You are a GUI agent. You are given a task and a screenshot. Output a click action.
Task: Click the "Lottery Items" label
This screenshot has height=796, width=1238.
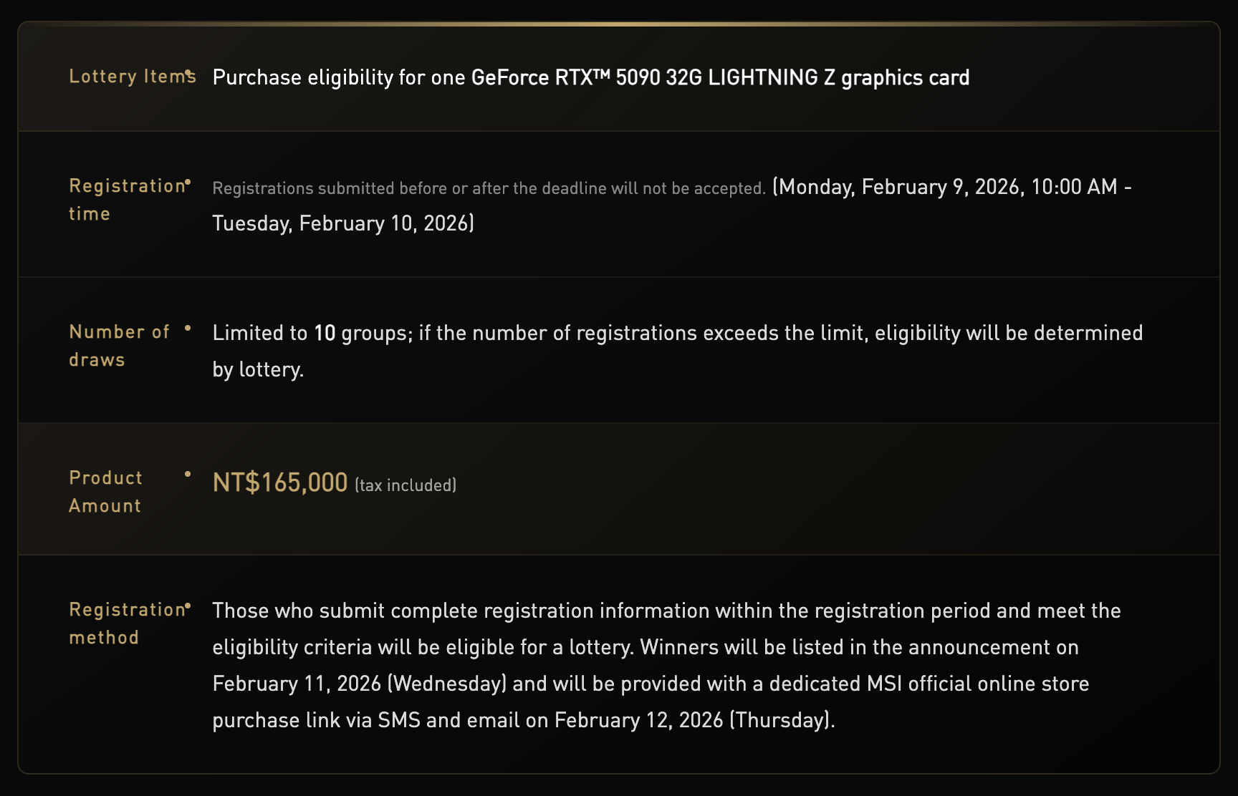pos(132,77)
